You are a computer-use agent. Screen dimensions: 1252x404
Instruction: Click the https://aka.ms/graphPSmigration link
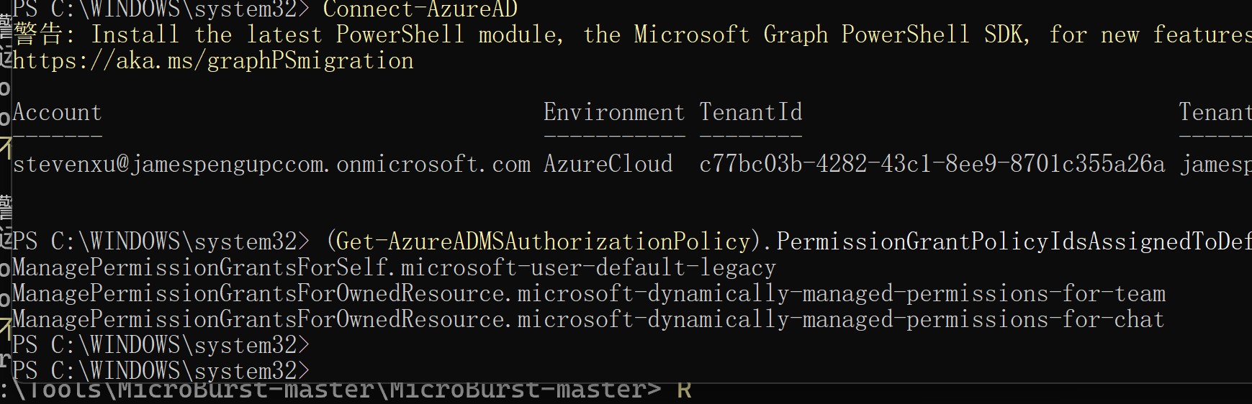[x=213, y=61]
